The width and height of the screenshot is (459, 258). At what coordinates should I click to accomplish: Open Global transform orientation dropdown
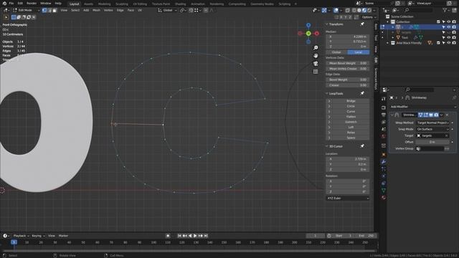167,10
